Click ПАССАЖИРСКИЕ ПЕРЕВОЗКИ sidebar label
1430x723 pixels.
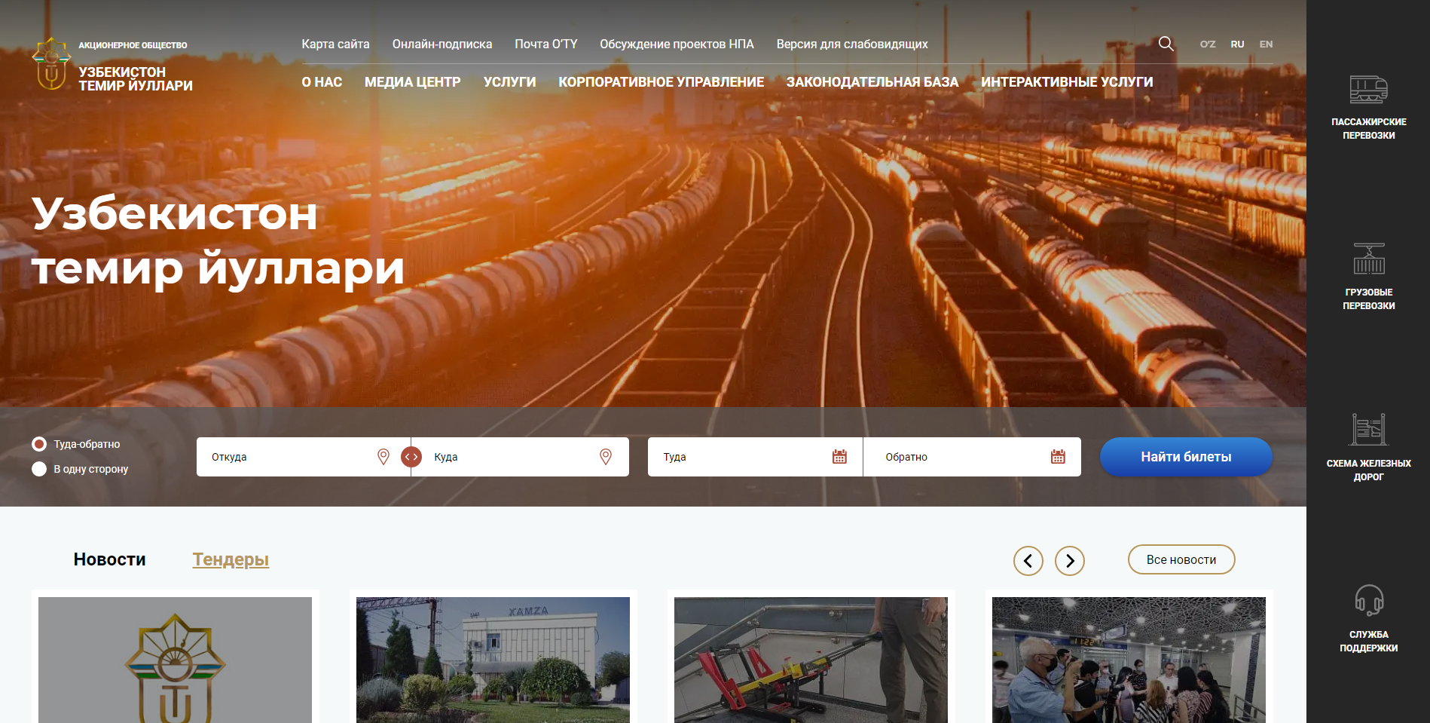click(x=1369, y=128)
